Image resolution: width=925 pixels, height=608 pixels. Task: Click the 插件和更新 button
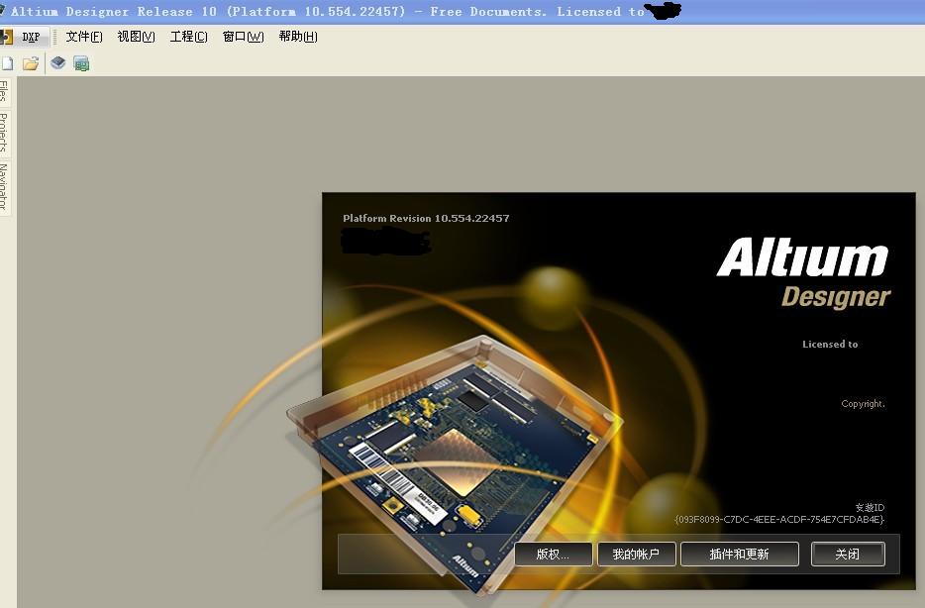click(739, 555)
